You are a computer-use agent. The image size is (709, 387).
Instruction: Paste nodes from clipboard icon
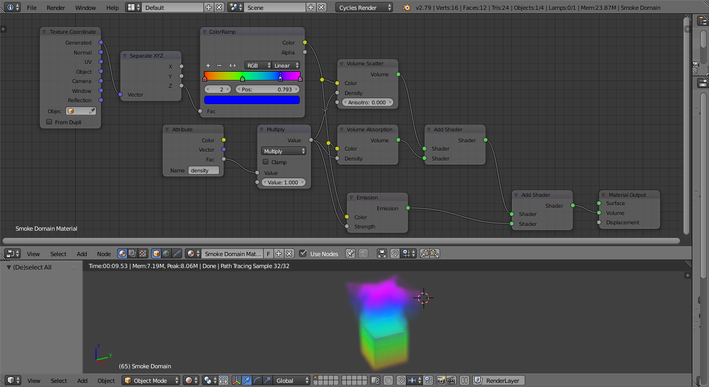434,253
